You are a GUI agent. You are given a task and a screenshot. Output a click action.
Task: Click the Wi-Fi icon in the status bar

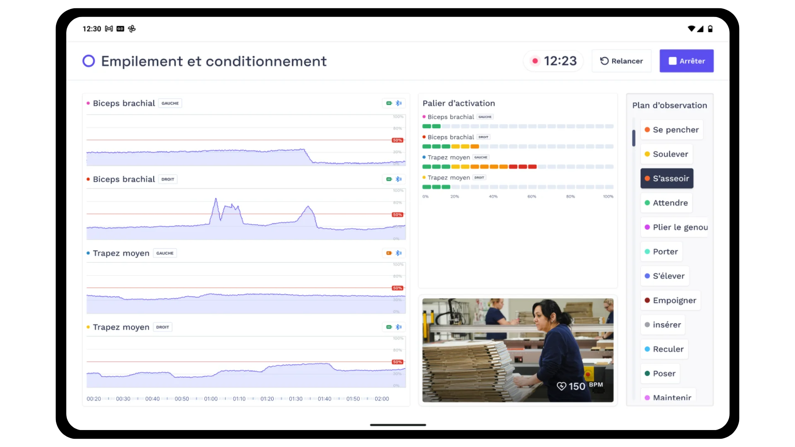pyautogui.click(x=691, y=29)
